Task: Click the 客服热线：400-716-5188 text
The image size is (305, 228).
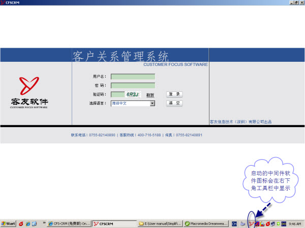Action: coord(140,135)
